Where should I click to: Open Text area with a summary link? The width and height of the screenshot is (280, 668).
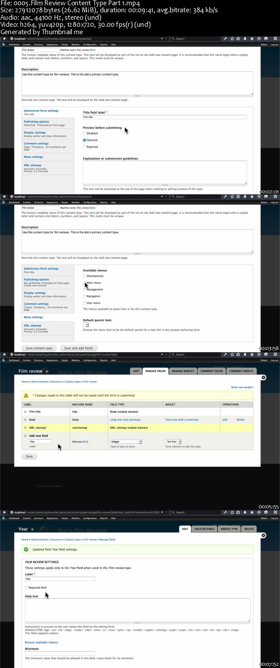(x=182, y=420)
